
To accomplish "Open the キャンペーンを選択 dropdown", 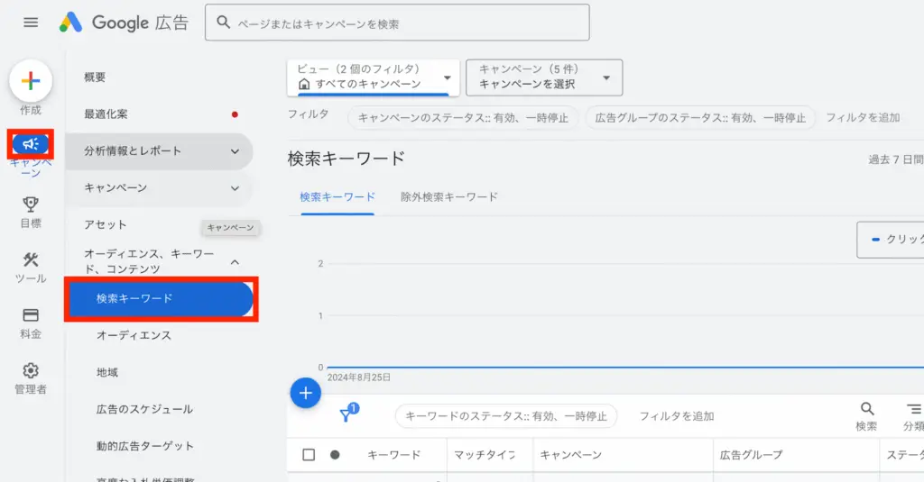I will click(x=544, y=77).
